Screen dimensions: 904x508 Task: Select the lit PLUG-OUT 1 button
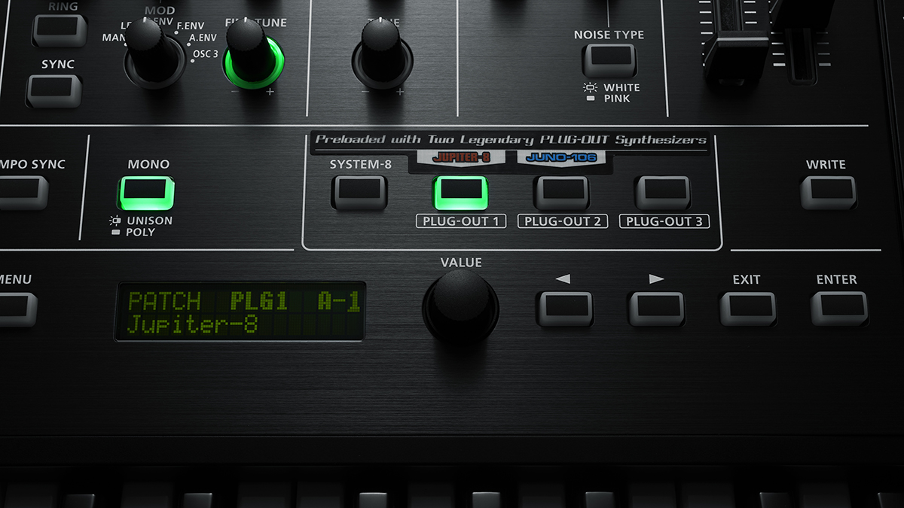460,192
